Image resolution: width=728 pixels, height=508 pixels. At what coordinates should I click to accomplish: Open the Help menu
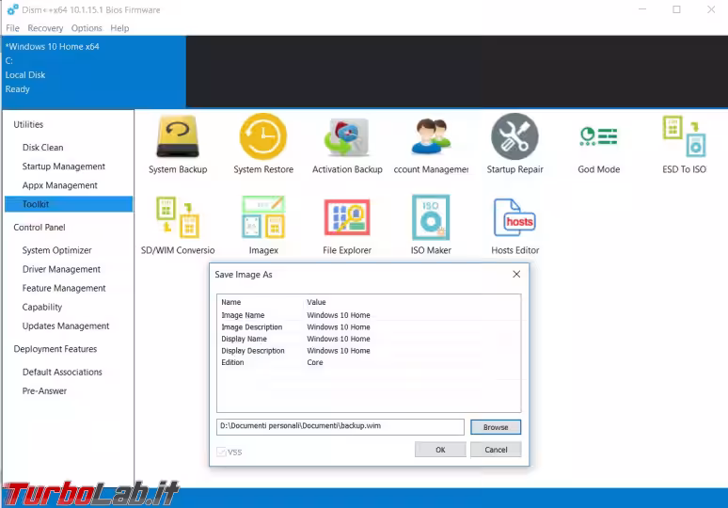(x=119, y=28)
